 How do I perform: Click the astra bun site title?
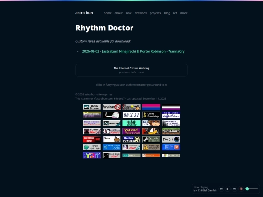[x=84, y=13]
